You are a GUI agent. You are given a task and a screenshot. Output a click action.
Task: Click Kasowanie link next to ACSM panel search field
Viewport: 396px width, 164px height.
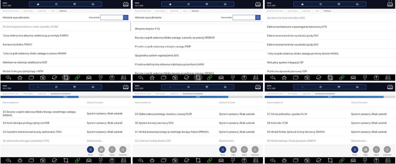[94, 18]
